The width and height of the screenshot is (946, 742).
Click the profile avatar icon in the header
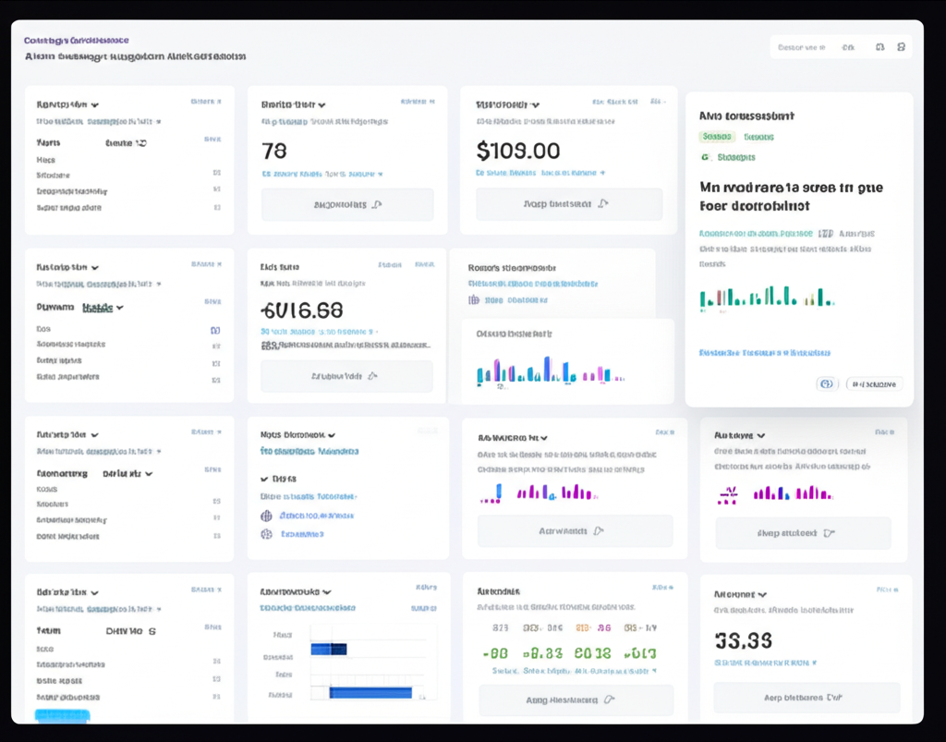tap(901, 47)
